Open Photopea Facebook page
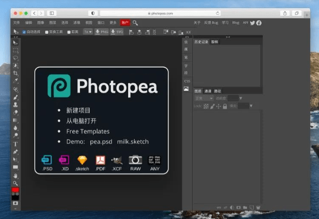The width and height of the screenshot is (319, 219). click(259, 23)
